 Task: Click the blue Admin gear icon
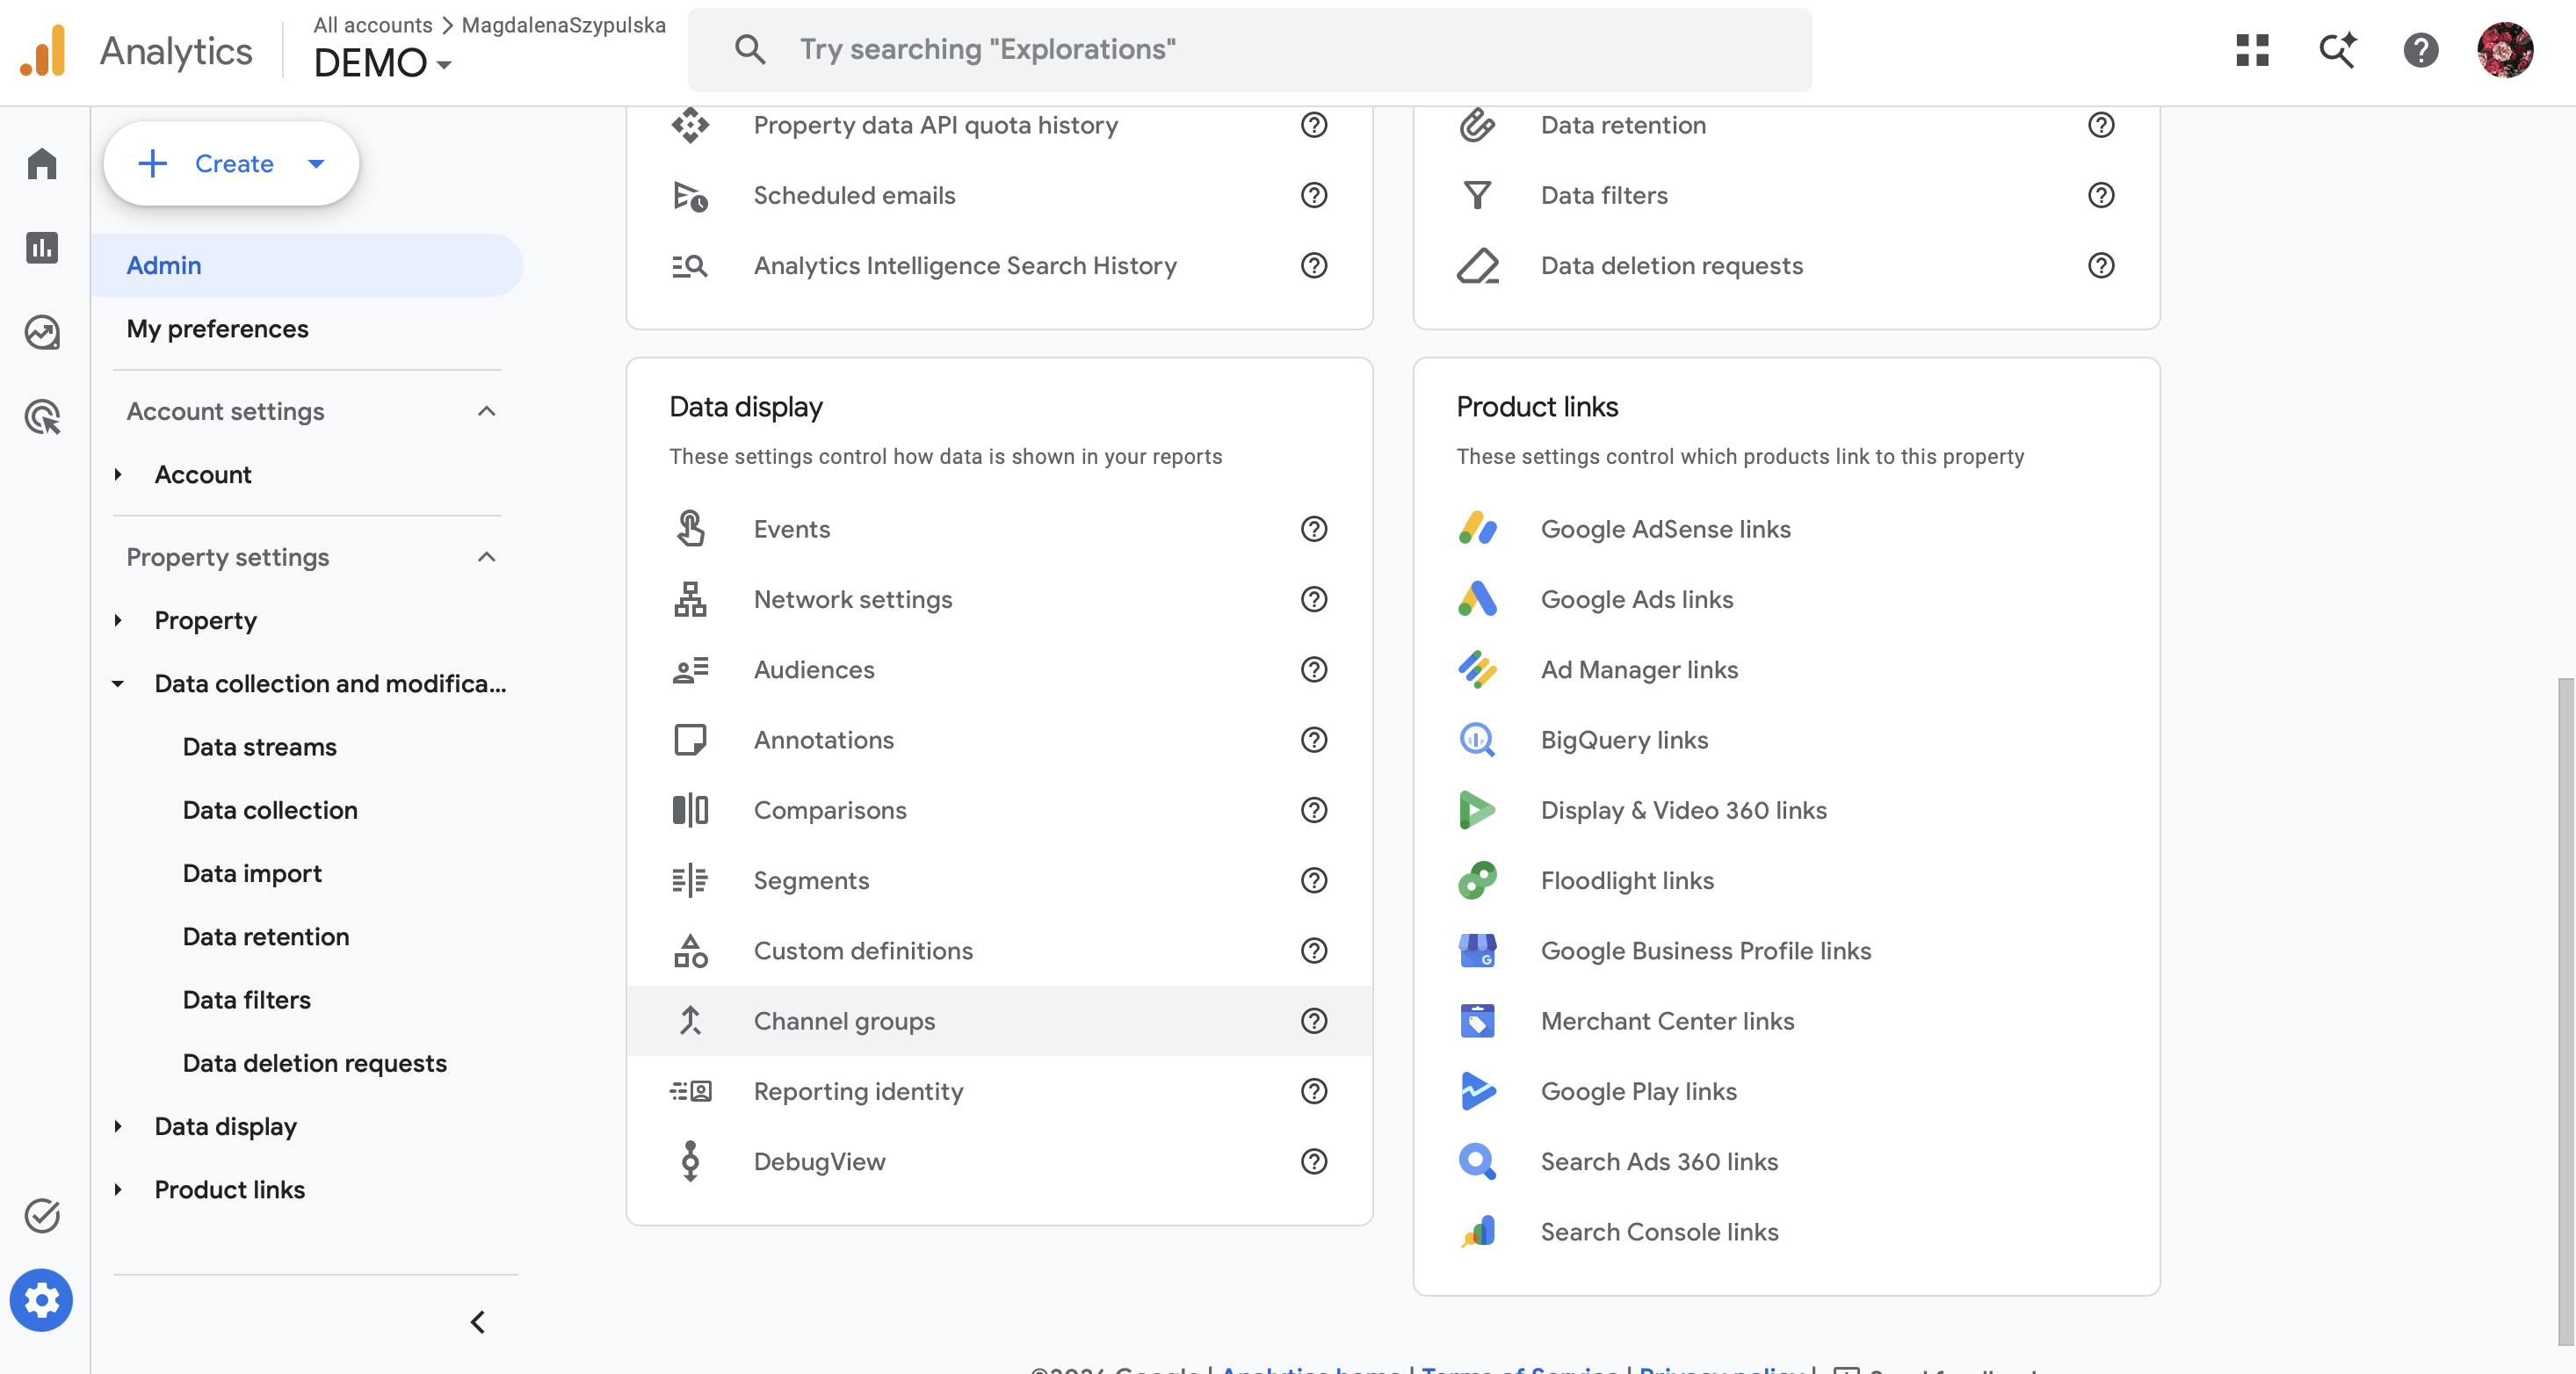tap(42, 1300)
